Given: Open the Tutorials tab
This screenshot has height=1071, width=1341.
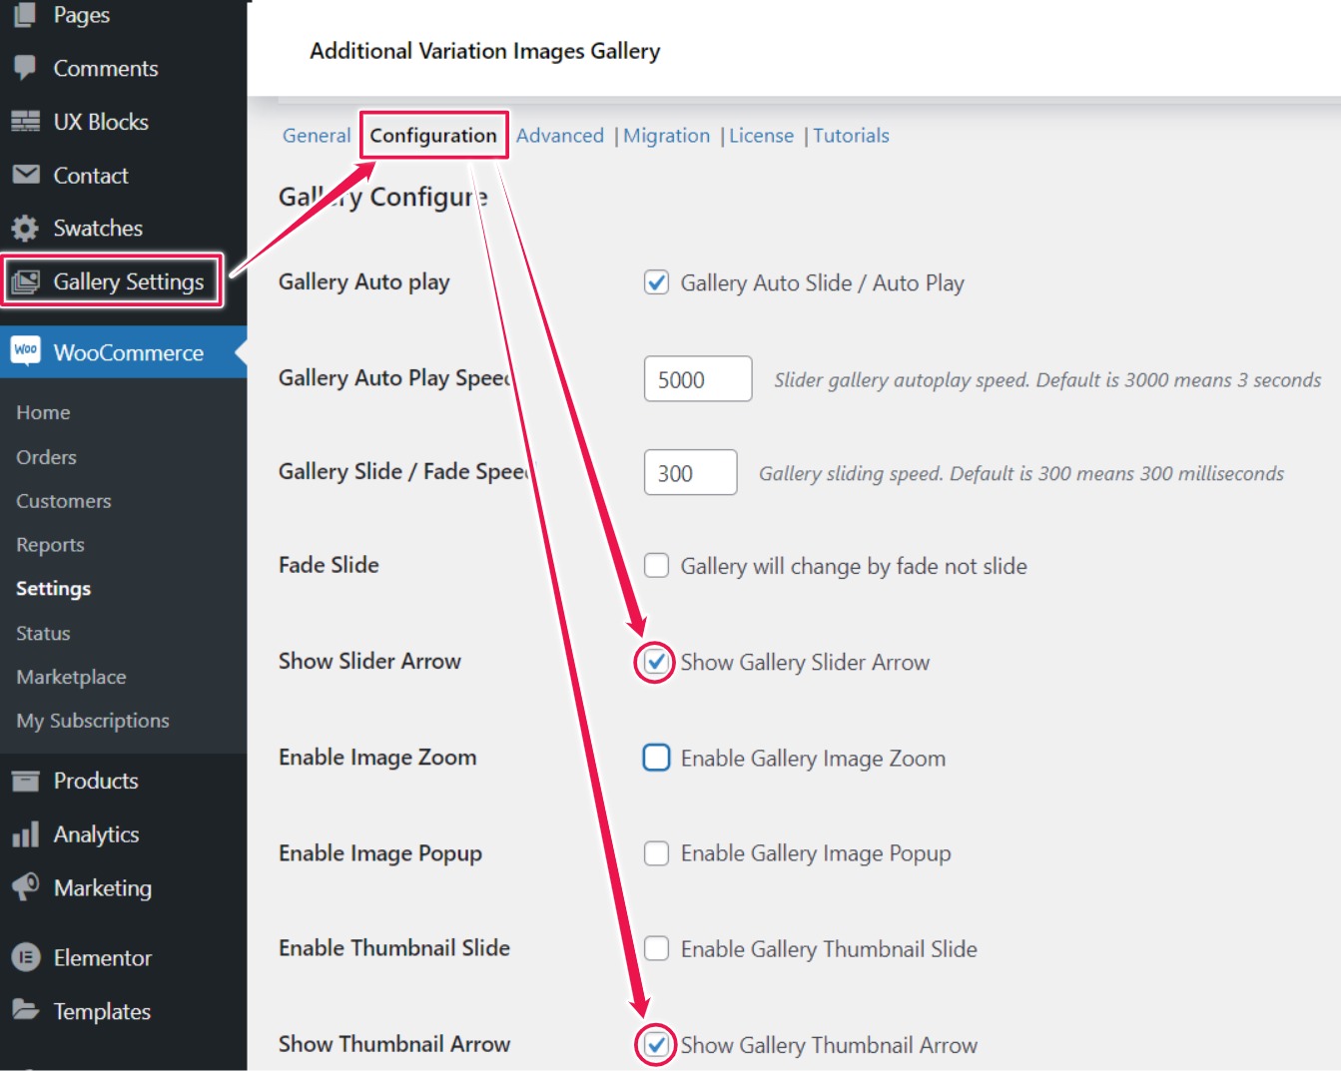Looking at the screenshot, I should (851, 136).
